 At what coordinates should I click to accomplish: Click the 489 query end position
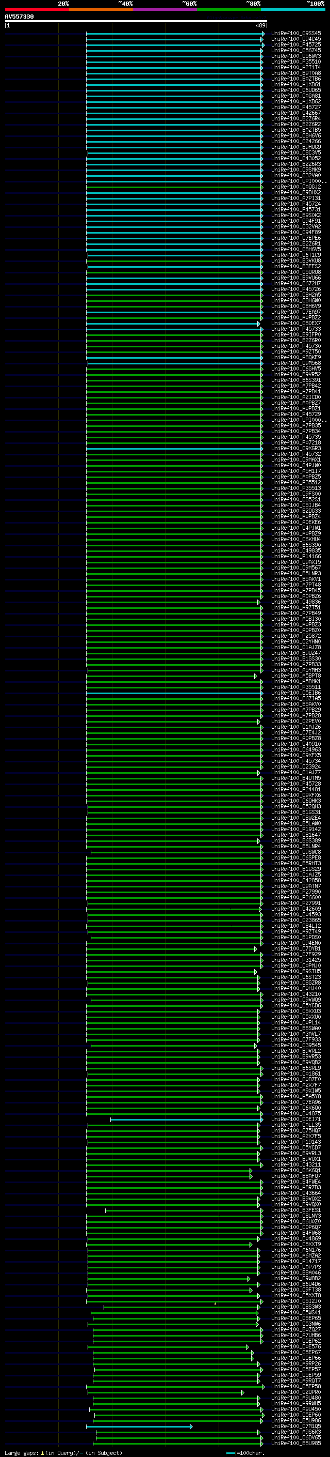pyautogui.click(x=260, y=25)
